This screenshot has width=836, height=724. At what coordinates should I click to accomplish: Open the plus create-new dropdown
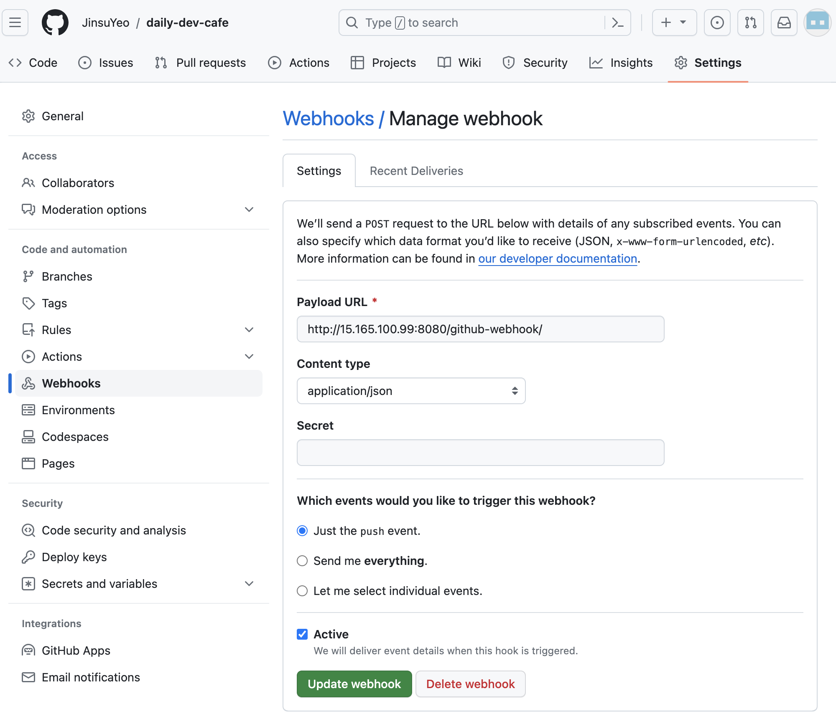[x=674, y=23]
